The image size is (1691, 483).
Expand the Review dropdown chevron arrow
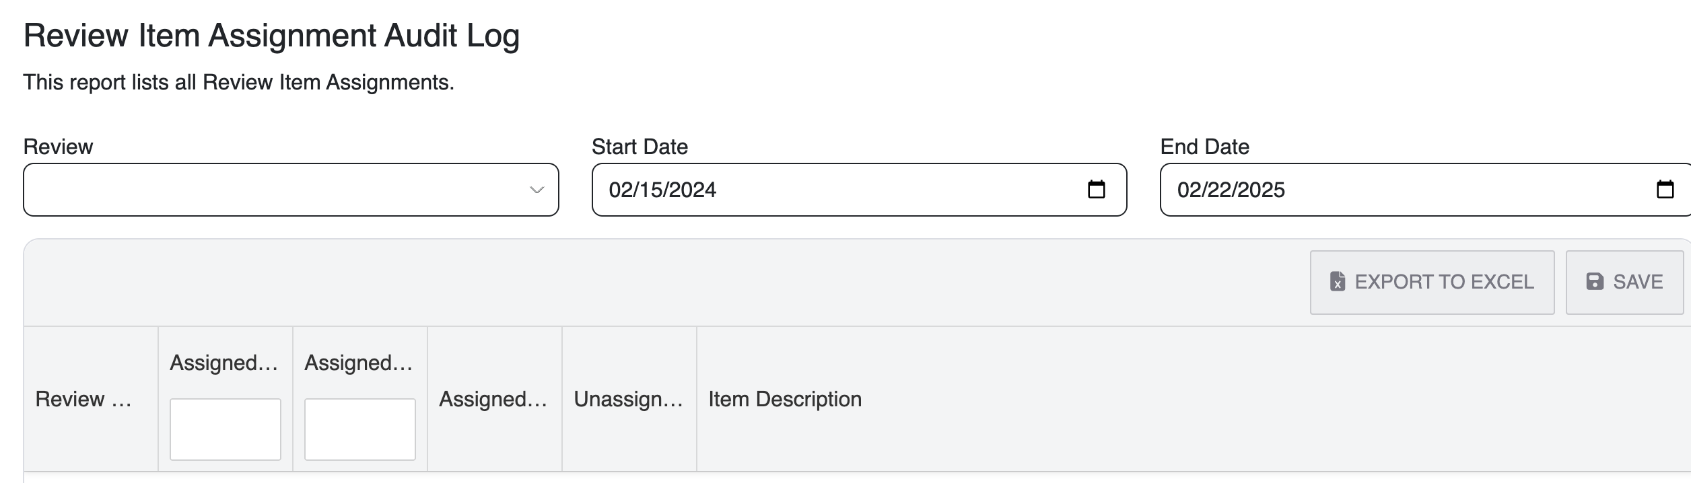tap(537, 190)
